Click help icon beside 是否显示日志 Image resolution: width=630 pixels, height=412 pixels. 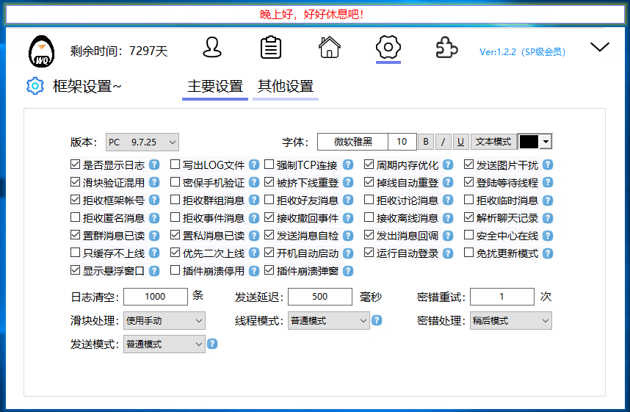(x=154, y=165)
